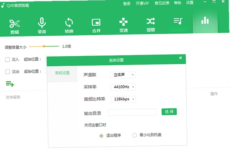
Task: Open the 意见反馈 menu item
Action: [x=162, y=3]
